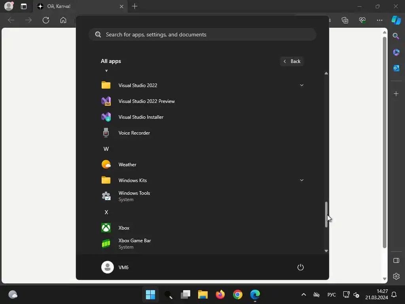Open Xbox Game Bar icon

[x=106, y=243]
